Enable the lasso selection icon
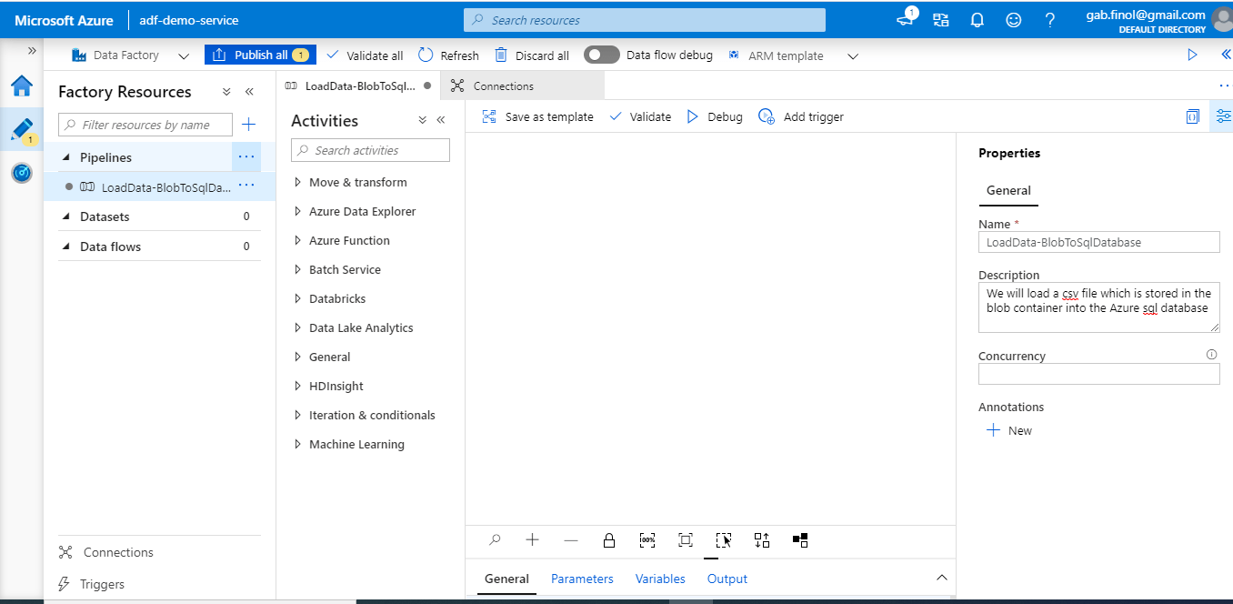This screenshot has width=1233, height=604. (724, 539)
